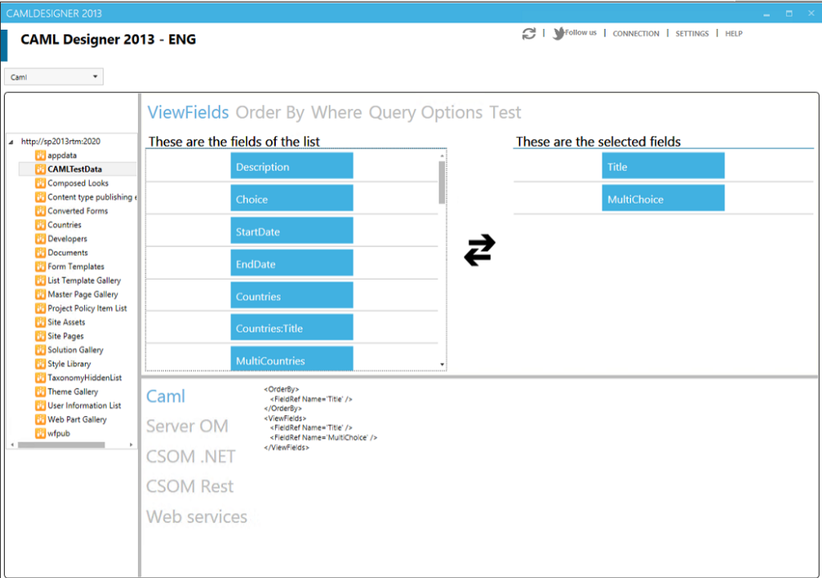This screenshot has height=578, width=822.
Task: Click the Converted Forms list icon
Action: coord(40,211)
